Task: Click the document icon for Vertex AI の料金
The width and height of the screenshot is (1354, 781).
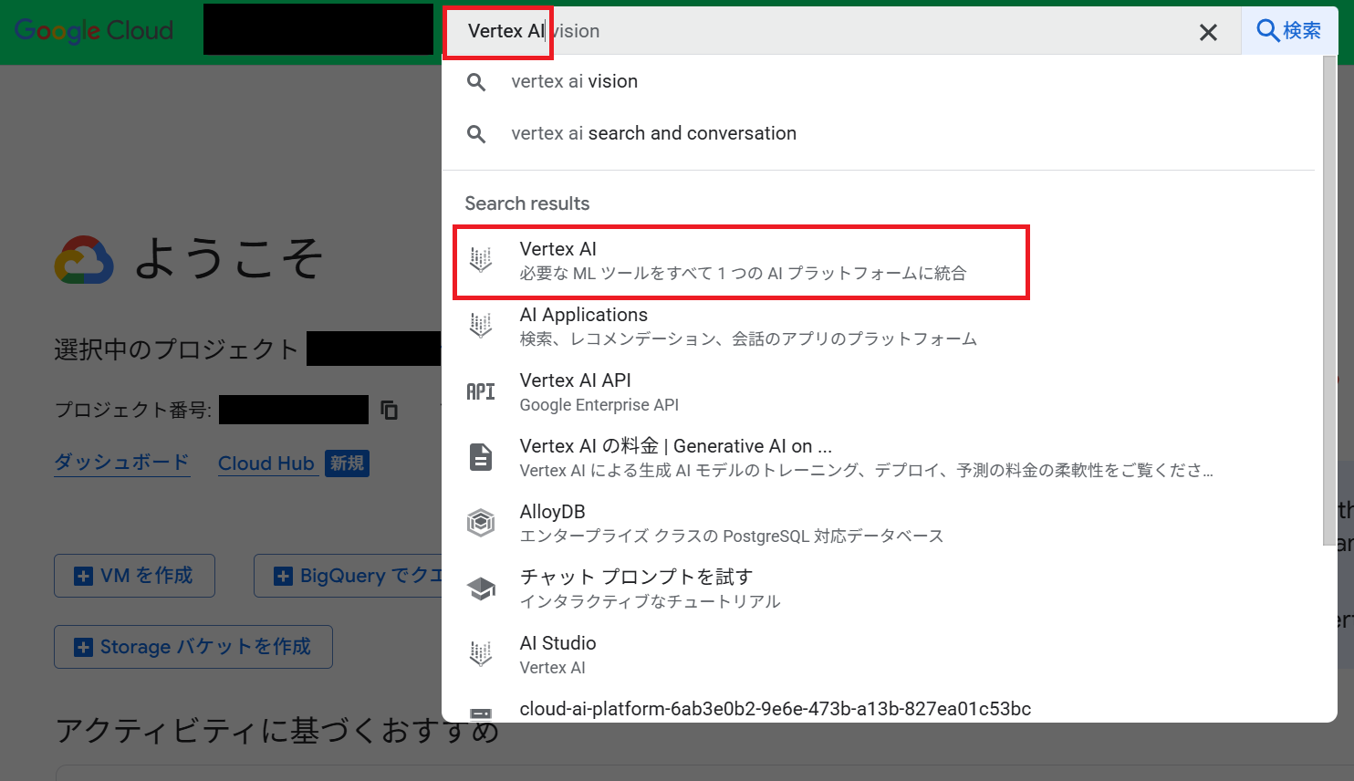Action: click(x=481, y=457)
